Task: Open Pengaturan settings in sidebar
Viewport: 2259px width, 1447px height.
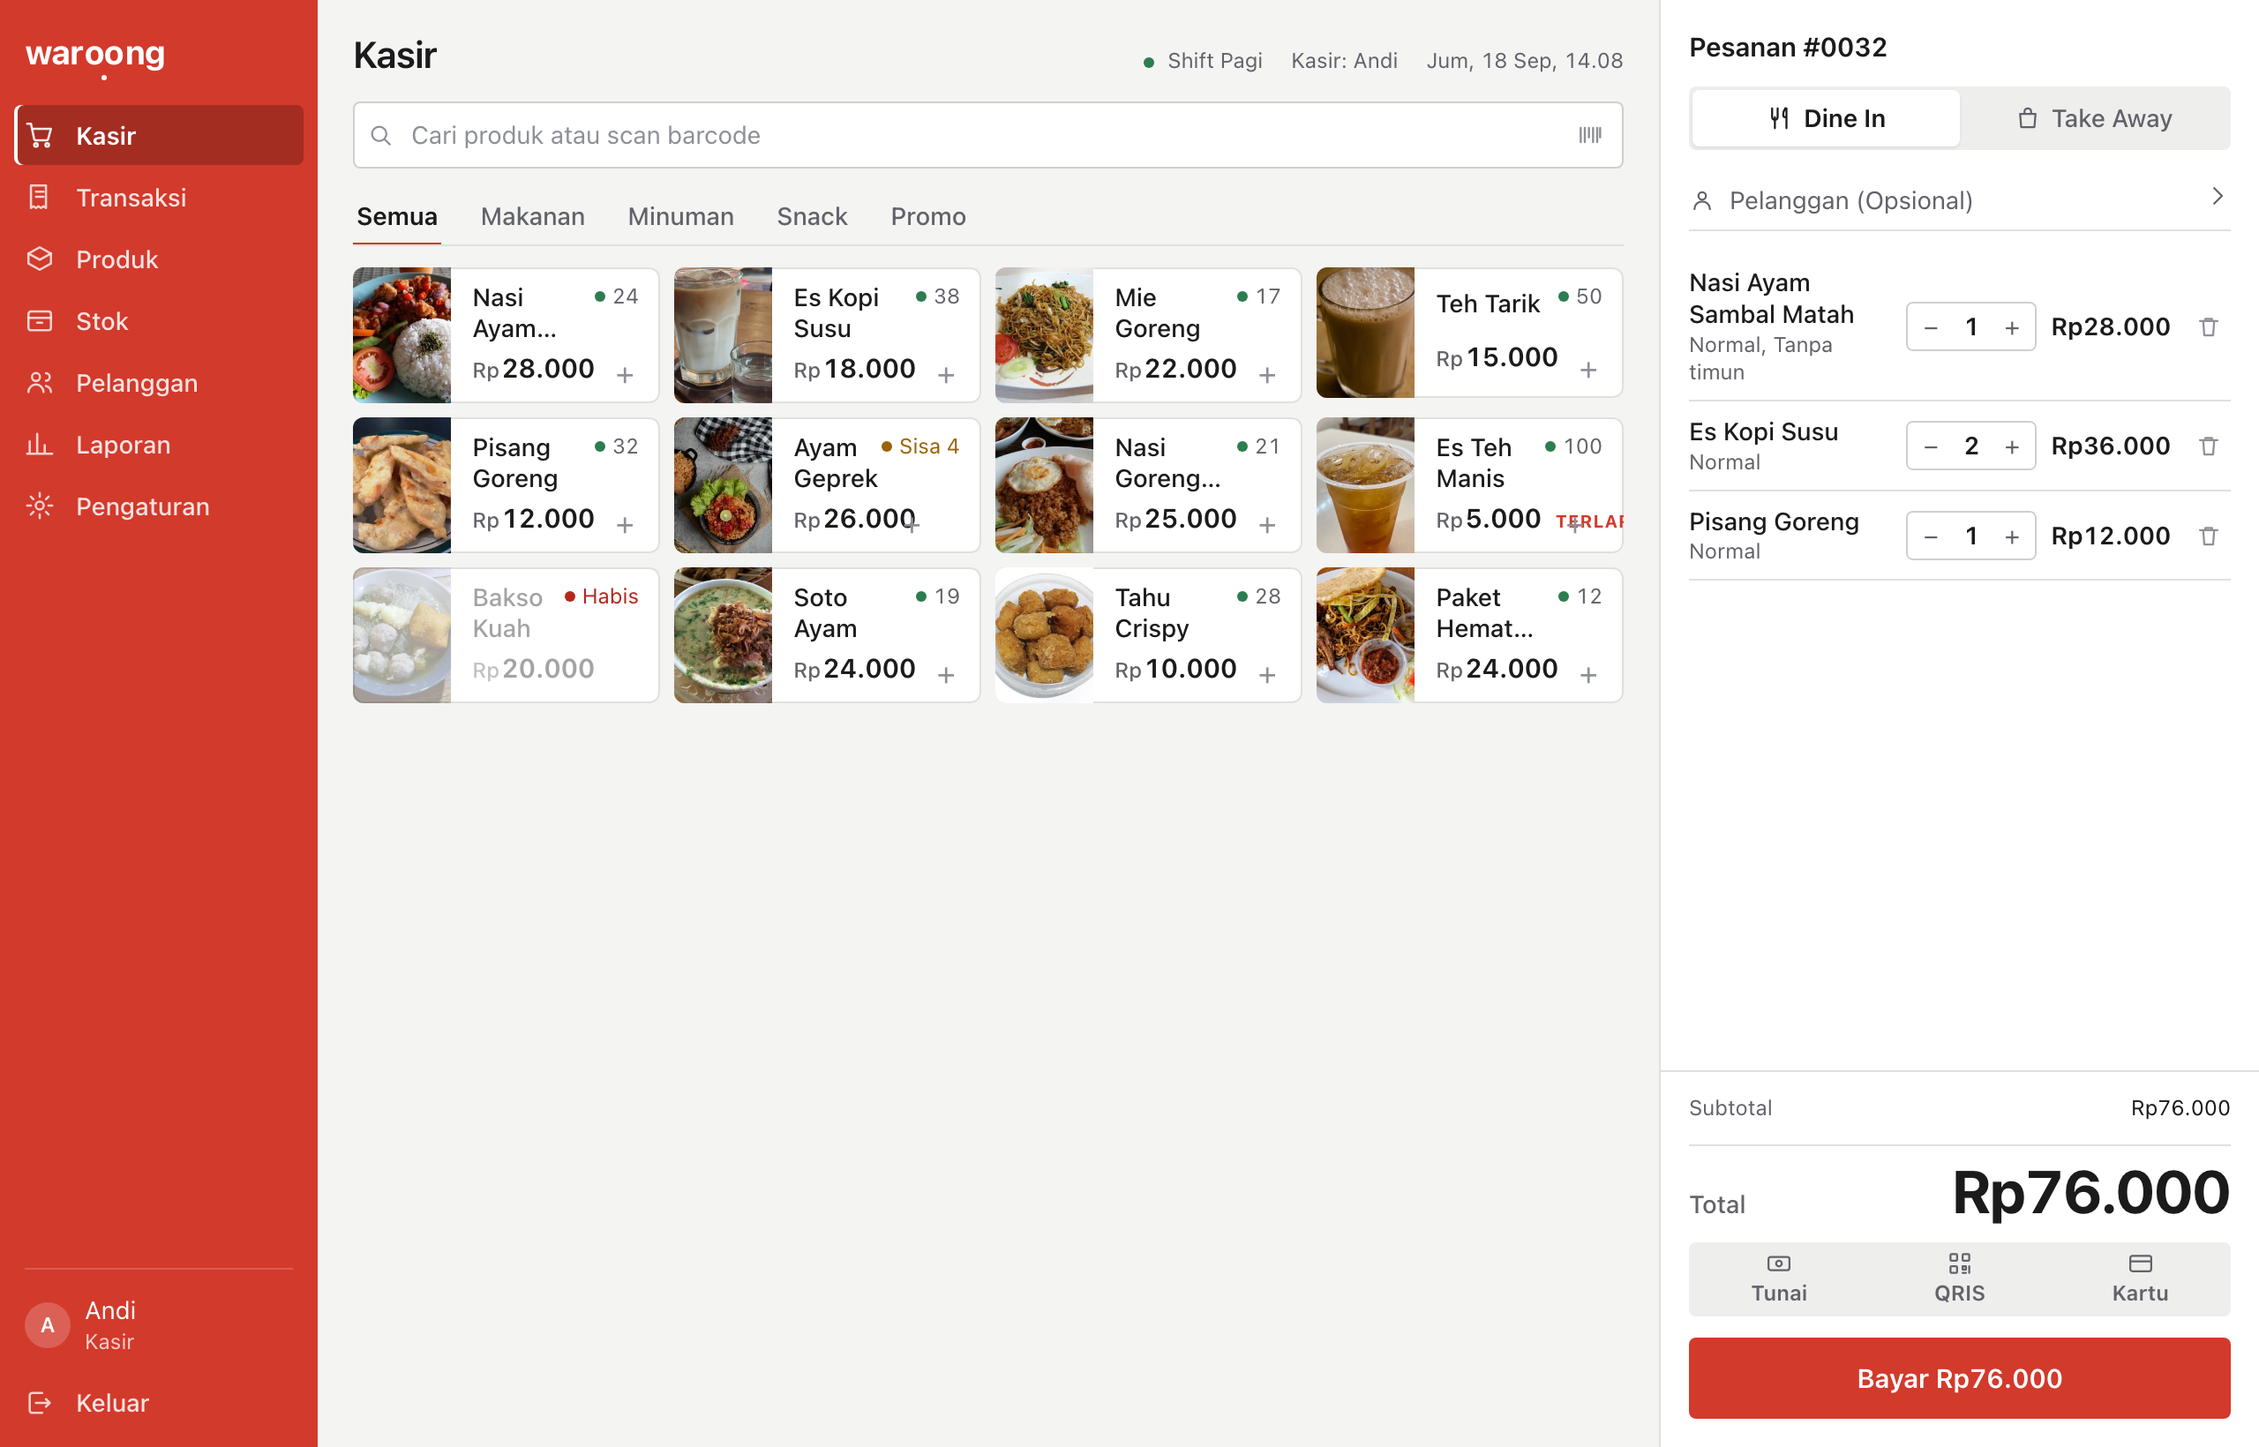Action: pyautogui.click(x=159, y=506)
